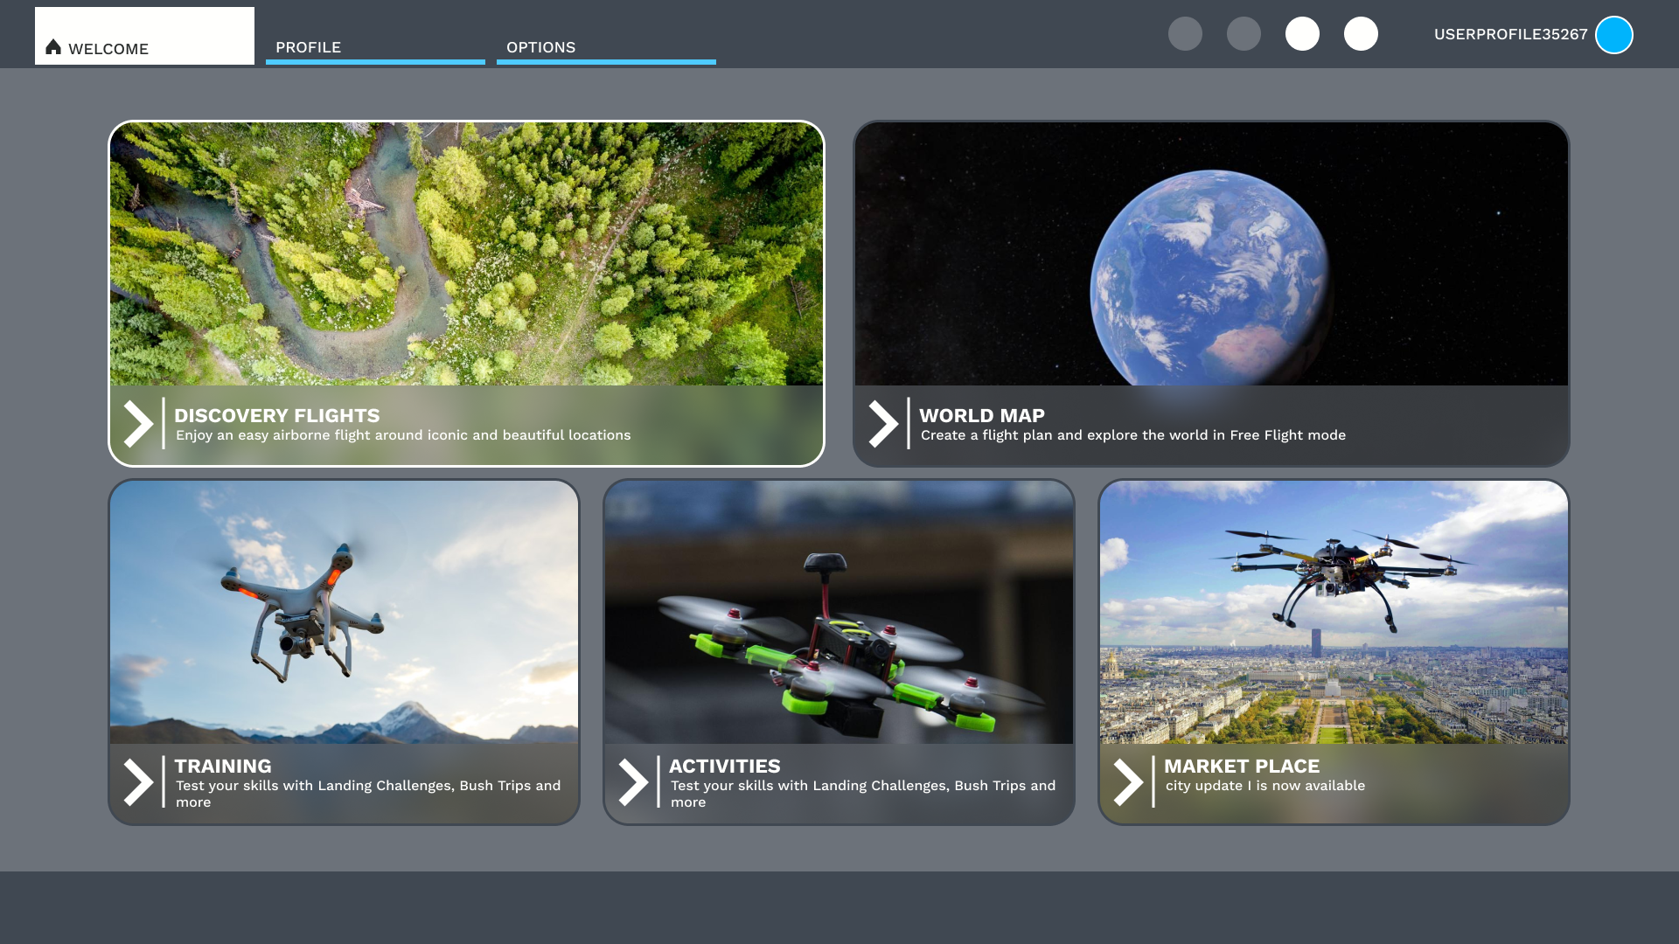Screen dimensions: 1679x944
Task: Click the World Map chevron arrow
Action: tap(883, 424)
